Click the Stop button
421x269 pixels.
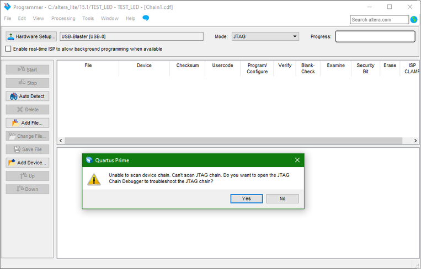[28, 83]
